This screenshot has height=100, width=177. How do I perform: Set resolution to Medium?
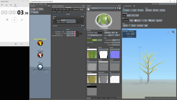point(129,16)
